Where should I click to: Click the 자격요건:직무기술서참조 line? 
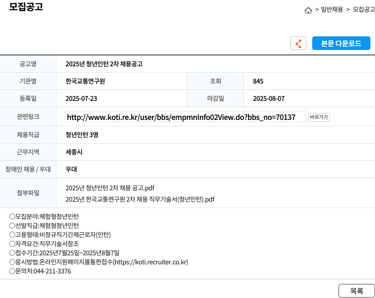coord(44,244)
